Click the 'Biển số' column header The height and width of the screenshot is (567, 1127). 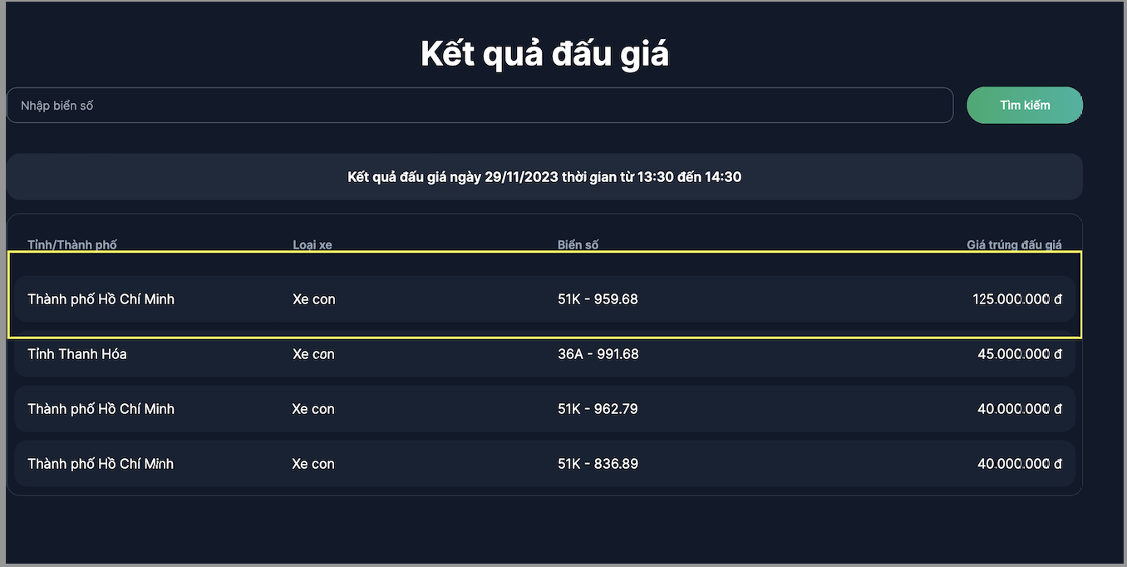tap(578, 244)
